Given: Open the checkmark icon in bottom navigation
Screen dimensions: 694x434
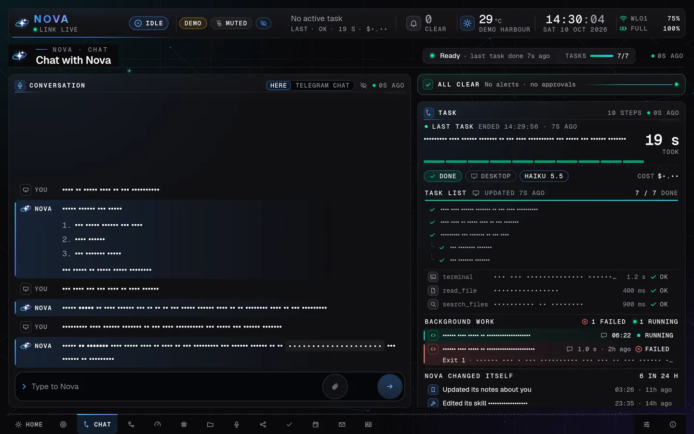Looking at the screenshot, I should coord(289,424).
